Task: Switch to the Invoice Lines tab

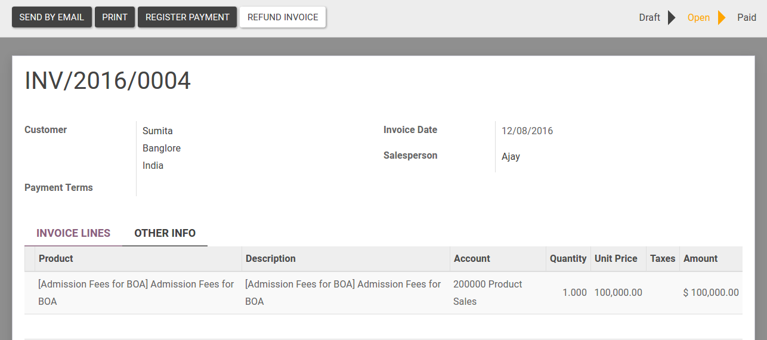Action: (73, 233)
